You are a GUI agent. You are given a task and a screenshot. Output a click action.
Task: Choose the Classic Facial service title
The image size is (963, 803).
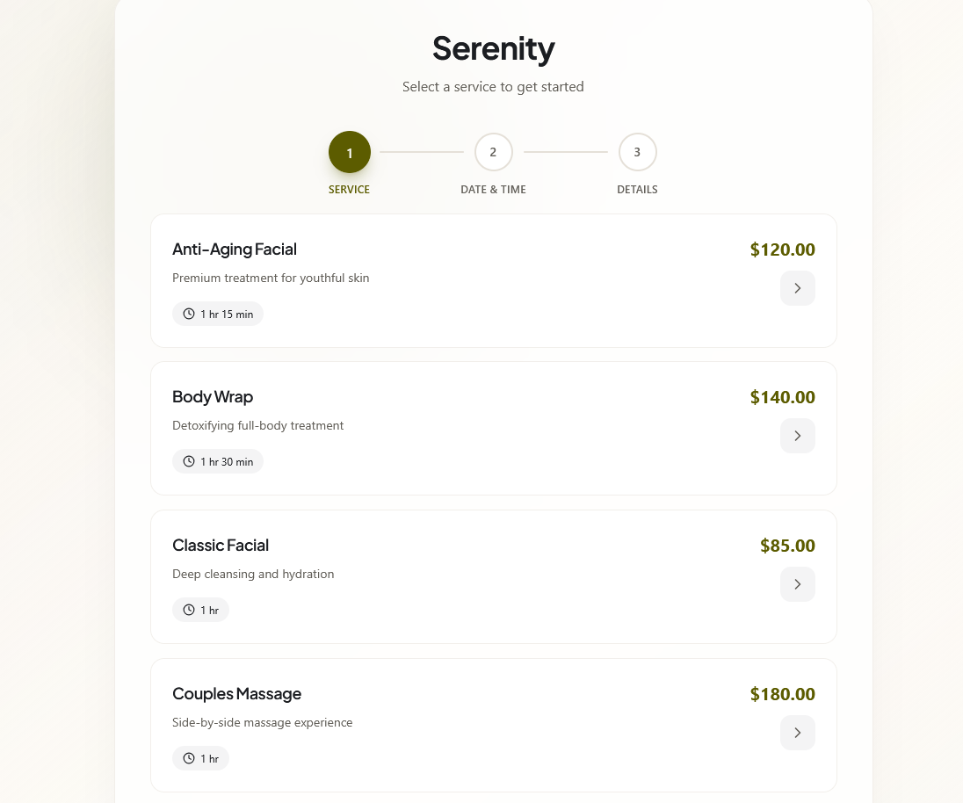click(221, 546)
